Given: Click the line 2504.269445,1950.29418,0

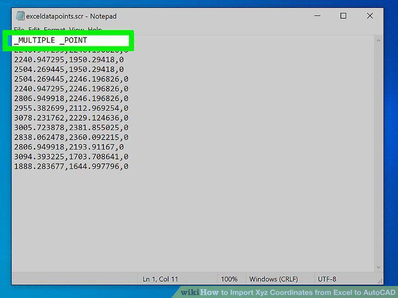Looking at the screenshot, I should pyautogui.click(x=69, y=69).
